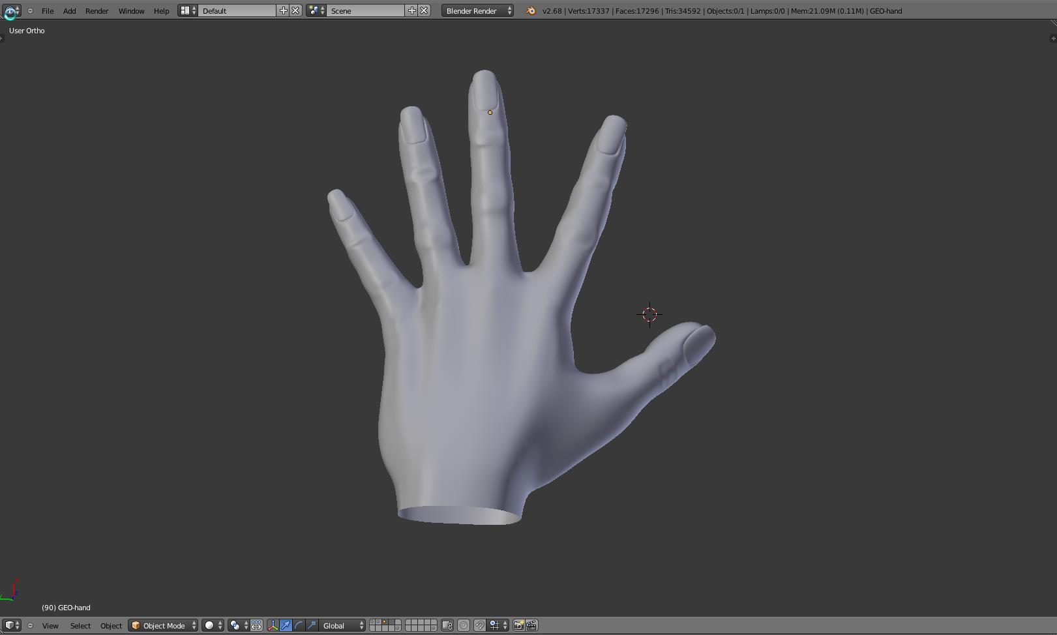Viewport: 1057px width, 635px height.
Task: Click the manipulate center points icon
Action: coord(256,626)
